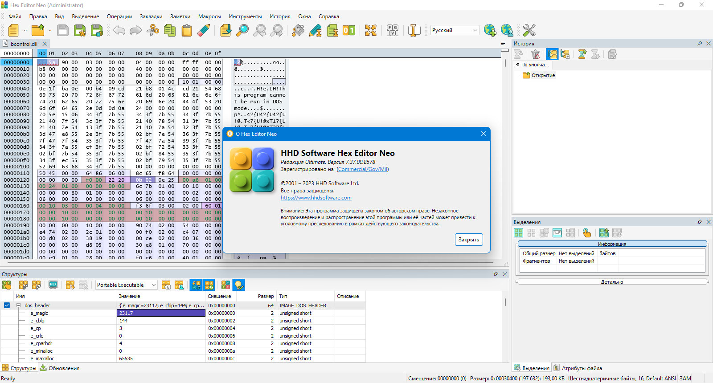Click the clear history trash icon
Viewport: 713px width, 383px height.
[536, 54]
